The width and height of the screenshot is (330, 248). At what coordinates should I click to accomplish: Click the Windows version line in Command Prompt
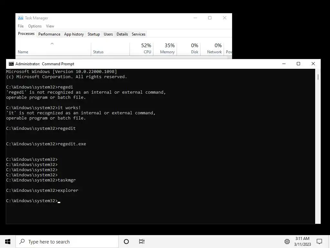point(62,71)
